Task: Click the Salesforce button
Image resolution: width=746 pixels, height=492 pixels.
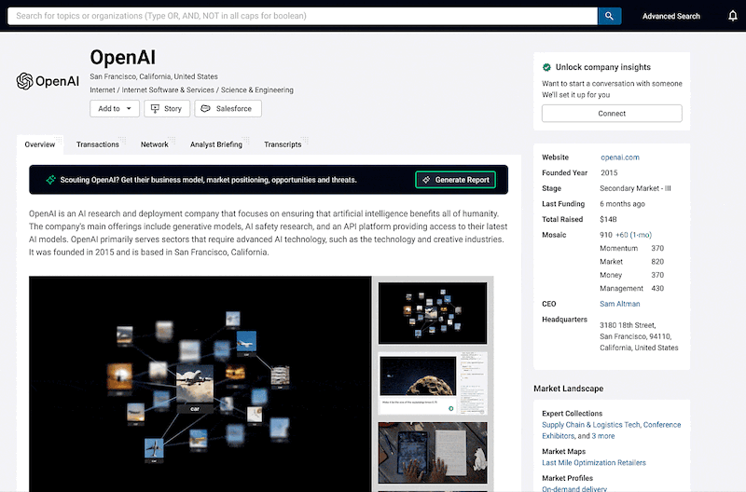Action: pyautogui.click(x=228, y=108)
